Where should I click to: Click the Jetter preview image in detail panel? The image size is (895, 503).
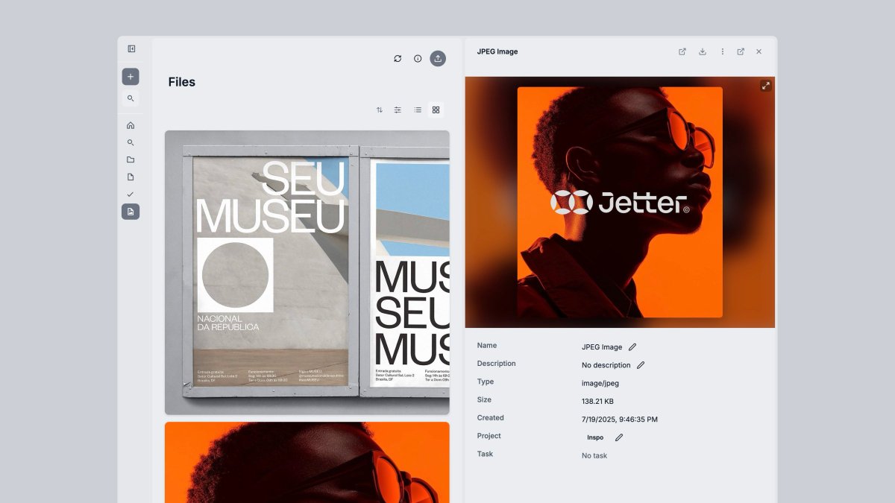pos(620,202)
